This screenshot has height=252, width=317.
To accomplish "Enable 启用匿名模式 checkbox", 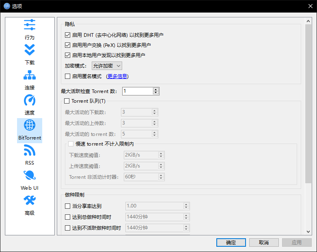I will [x=67, y=76].
